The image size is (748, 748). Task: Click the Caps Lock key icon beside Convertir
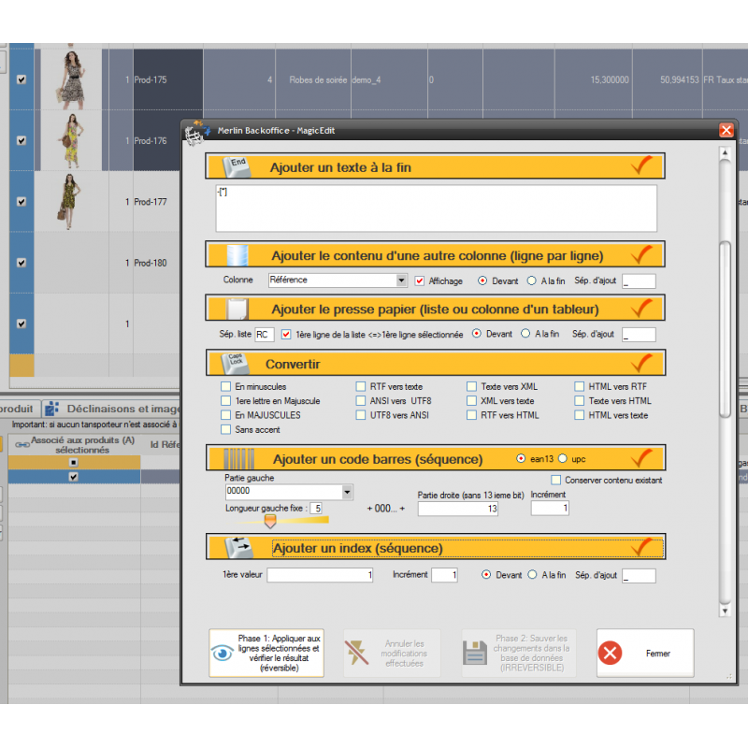(x=234, y=363)
